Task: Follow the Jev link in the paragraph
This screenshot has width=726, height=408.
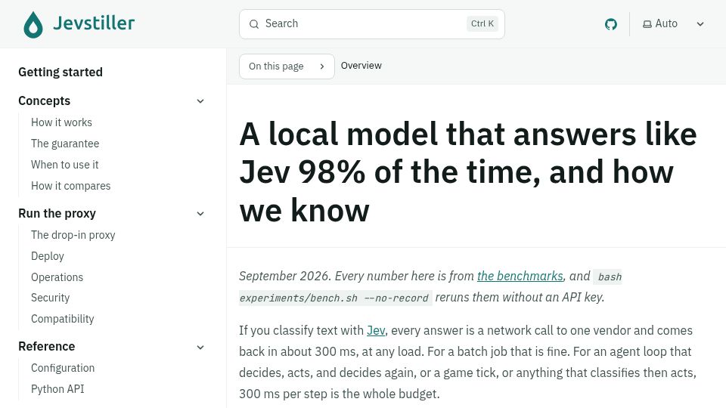Action: [376, 331]
